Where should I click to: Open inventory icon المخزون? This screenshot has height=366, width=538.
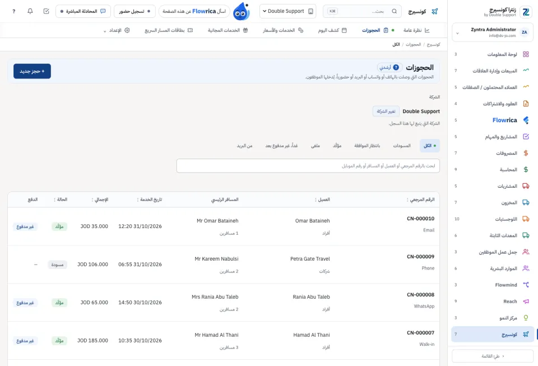[x=526, y=202]
